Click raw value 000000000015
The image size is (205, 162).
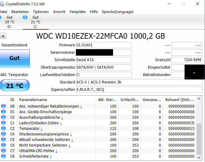pyautogui.click(x=181, y=129)
